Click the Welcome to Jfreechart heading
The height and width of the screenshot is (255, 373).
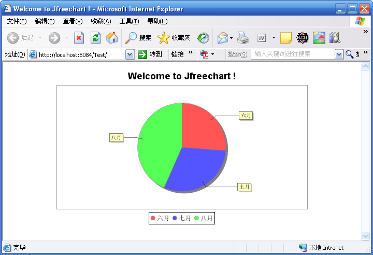[182, 76]
